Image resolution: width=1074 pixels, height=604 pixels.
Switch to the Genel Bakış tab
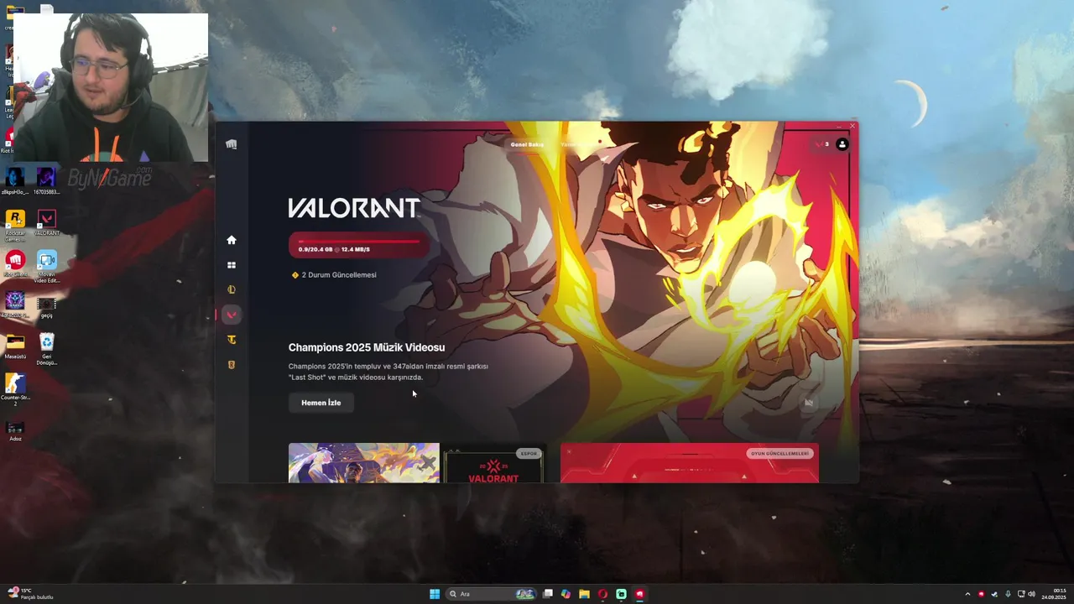527,144
